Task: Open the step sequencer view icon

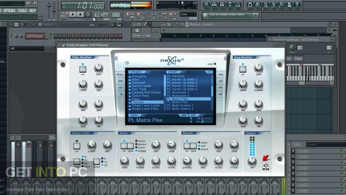Action: [x=214, y=5]
